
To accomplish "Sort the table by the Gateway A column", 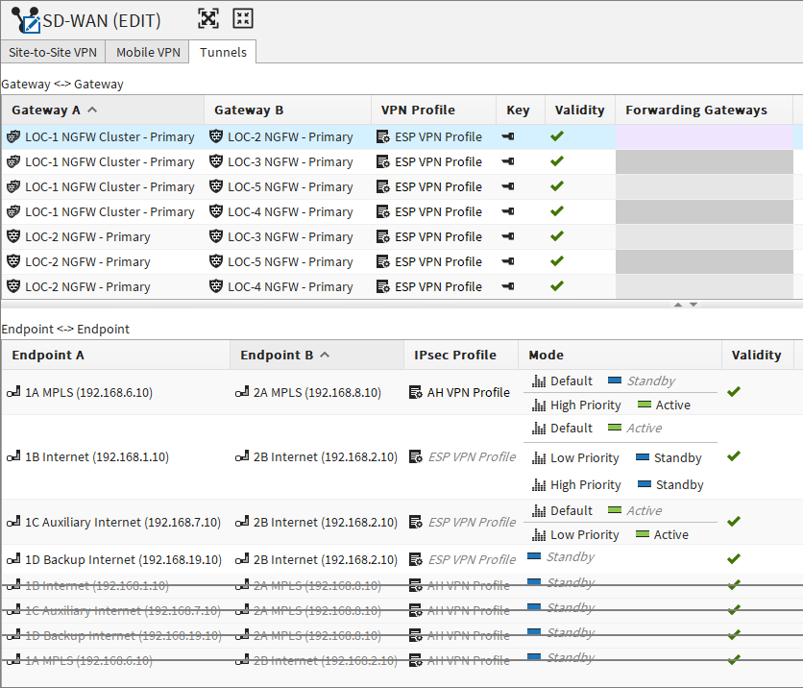I will pyautogui.click(x=47, y=110).
